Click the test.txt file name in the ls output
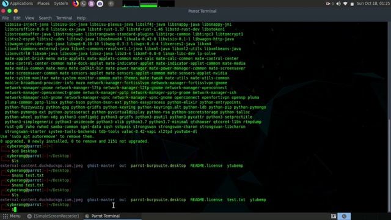This screenshot has height=220, width=391. pyautogui.click(x=236, y=200)
